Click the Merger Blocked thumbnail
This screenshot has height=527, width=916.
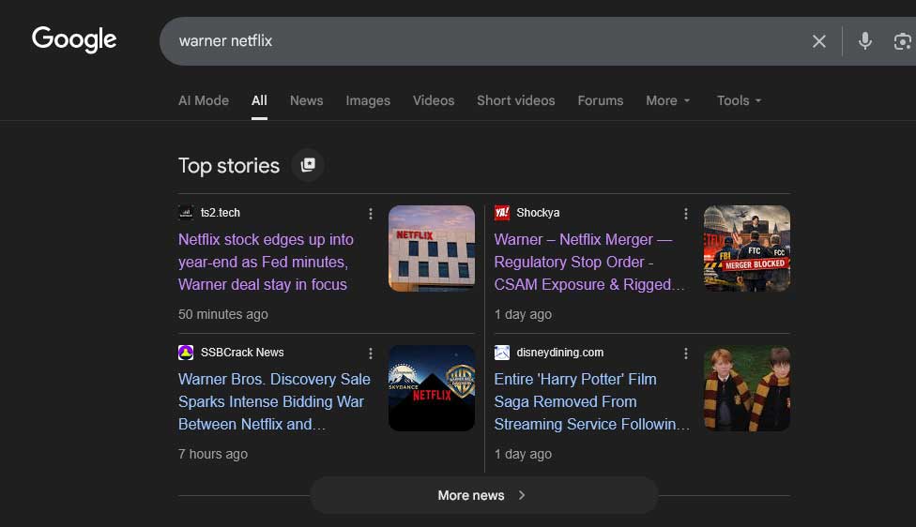click(x=747, y=248)
